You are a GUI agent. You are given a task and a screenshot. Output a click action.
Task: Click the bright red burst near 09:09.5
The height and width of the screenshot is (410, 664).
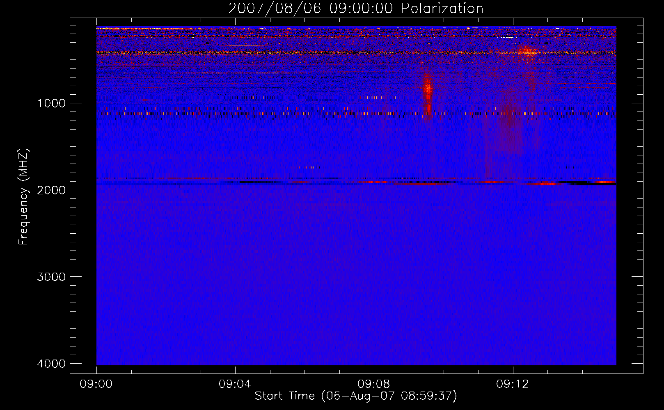coord(428,94)
